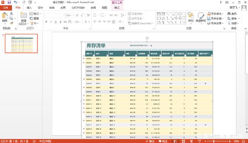Switch to the Transitions ribbon tab

click(x=52, y=8)
